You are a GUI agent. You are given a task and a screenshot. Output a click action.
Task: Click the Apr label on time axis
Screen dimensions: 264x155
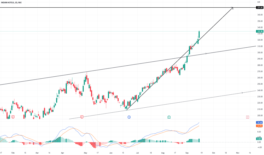tap(63, 153)
